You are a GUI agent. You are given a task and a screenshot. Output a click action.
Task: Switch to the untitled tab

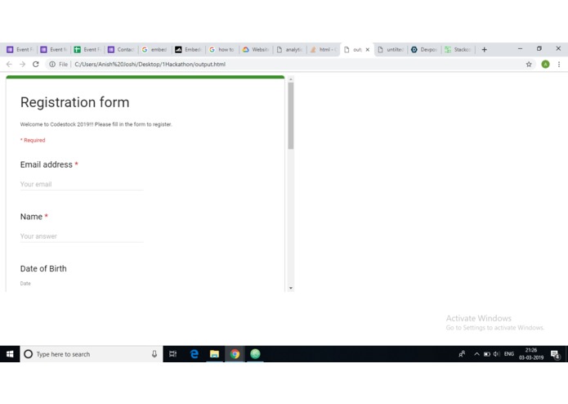(391, 49)
